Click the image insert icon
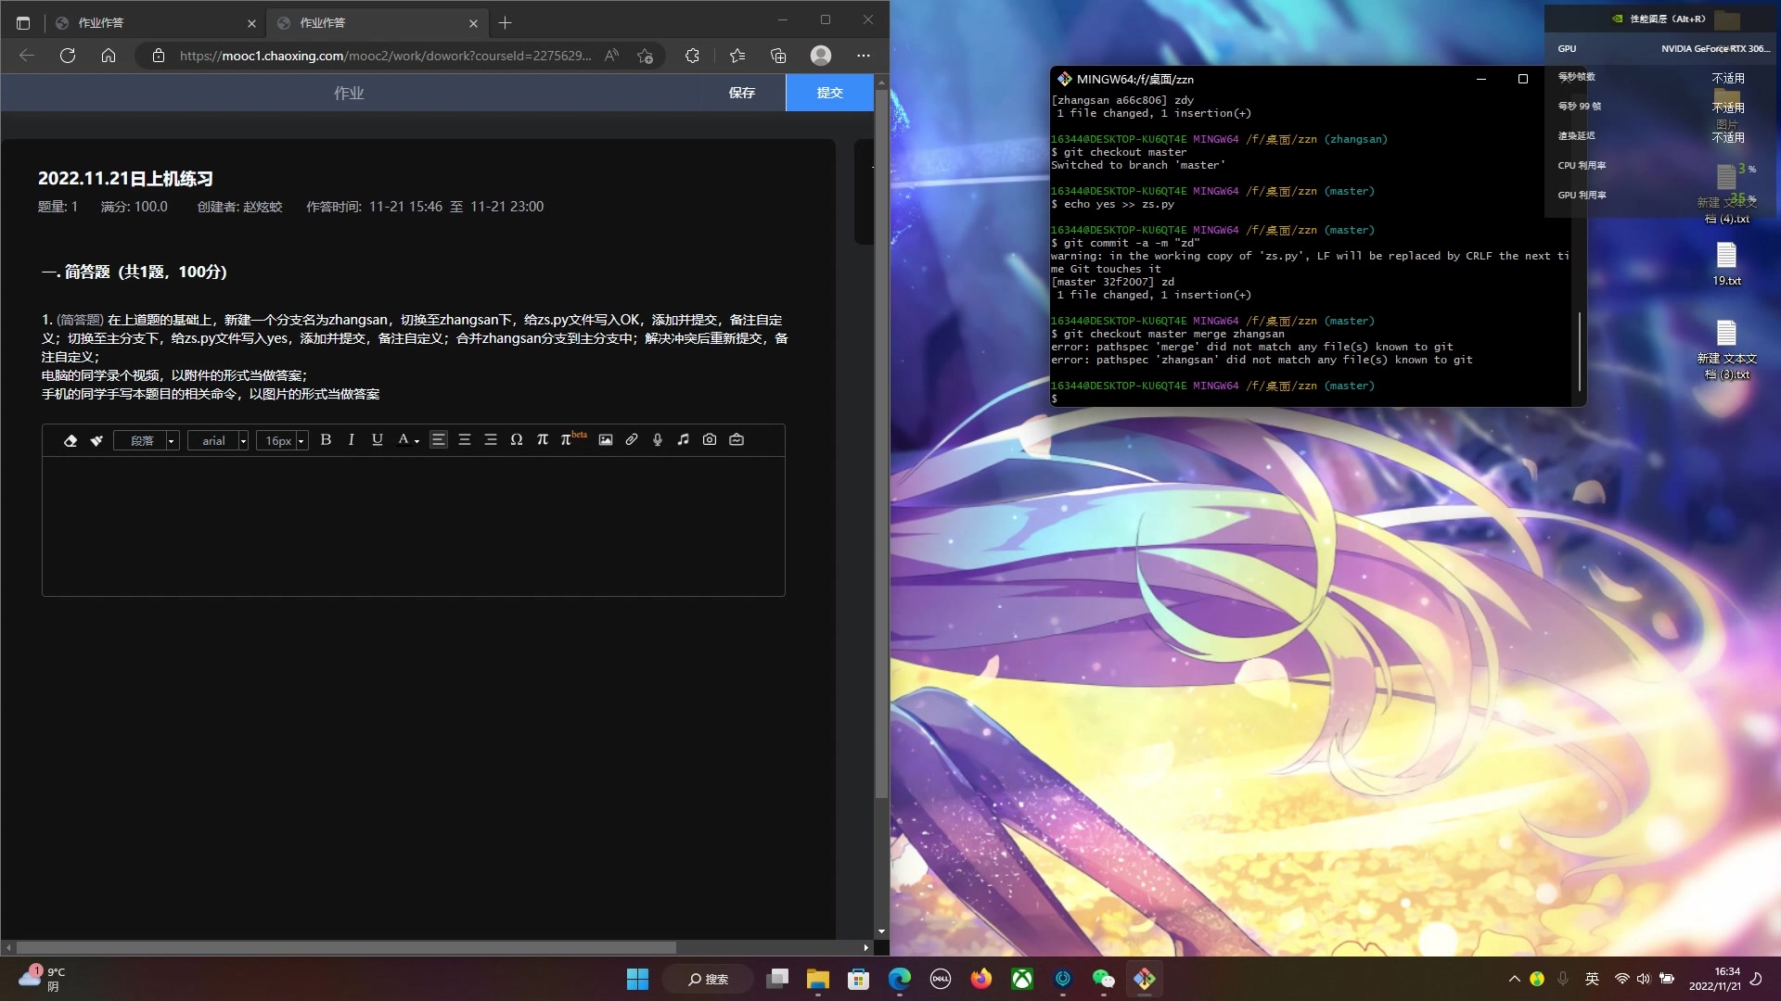Viewport: 1781px width, 1001px height. pyautogui.click(x=608, y=441)
